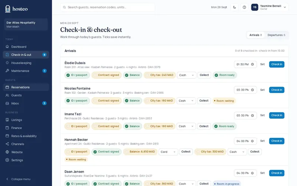Edit 01:30 PM arrival time for Élodie Dubois
Image resolution: width=297 pixels, height=186 pixels.
click(245, 64)
